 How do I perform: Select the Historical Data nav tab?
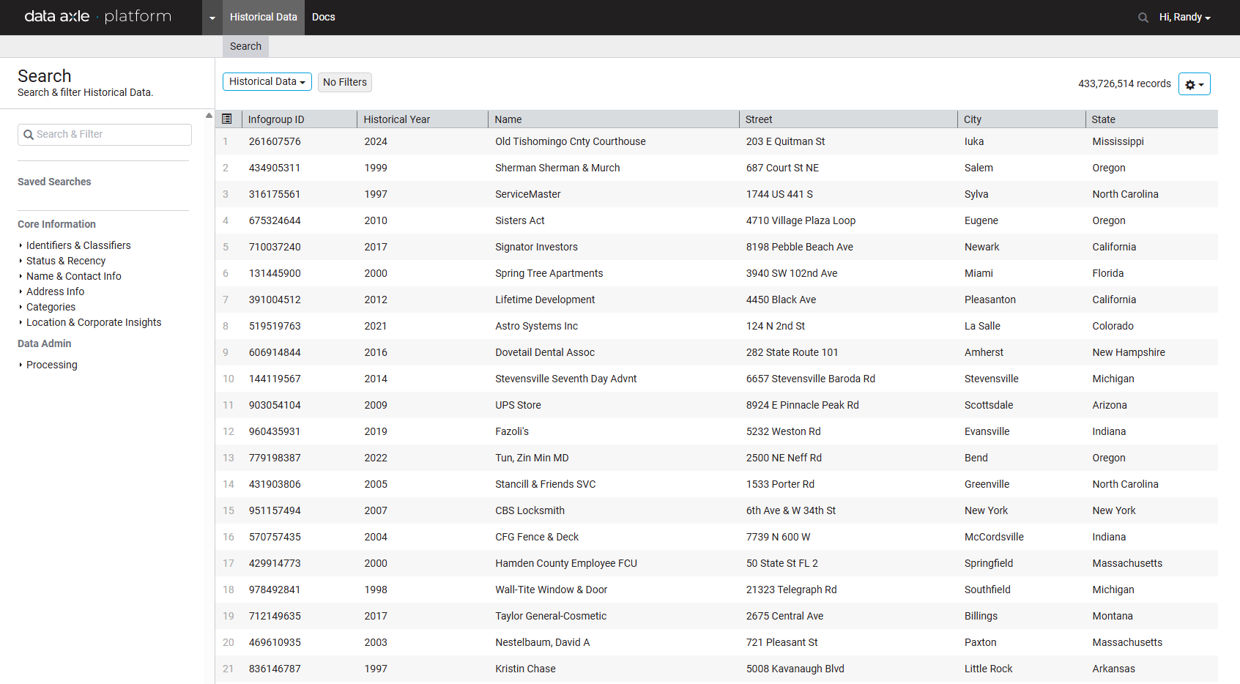coord(263,18)
